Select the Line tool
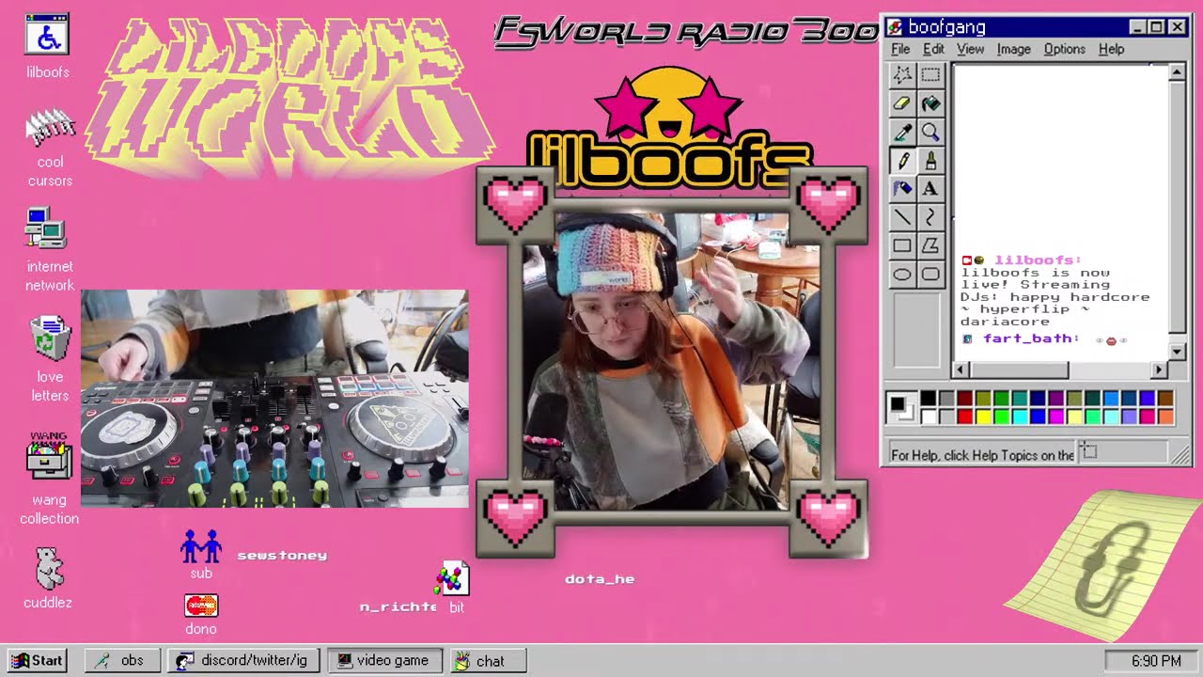 (x=902, y=217)
